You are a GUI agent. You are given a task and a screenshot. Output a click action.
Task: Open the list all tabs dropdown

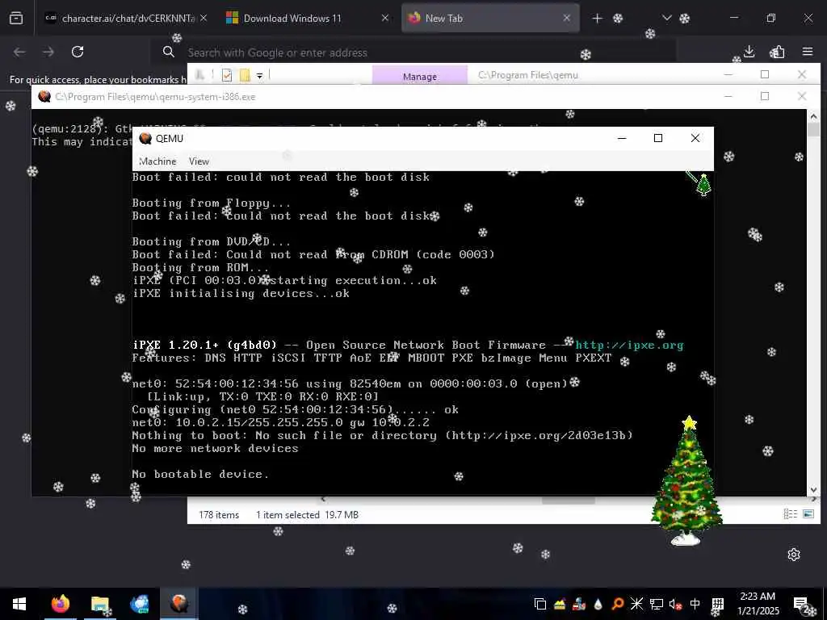666,19
